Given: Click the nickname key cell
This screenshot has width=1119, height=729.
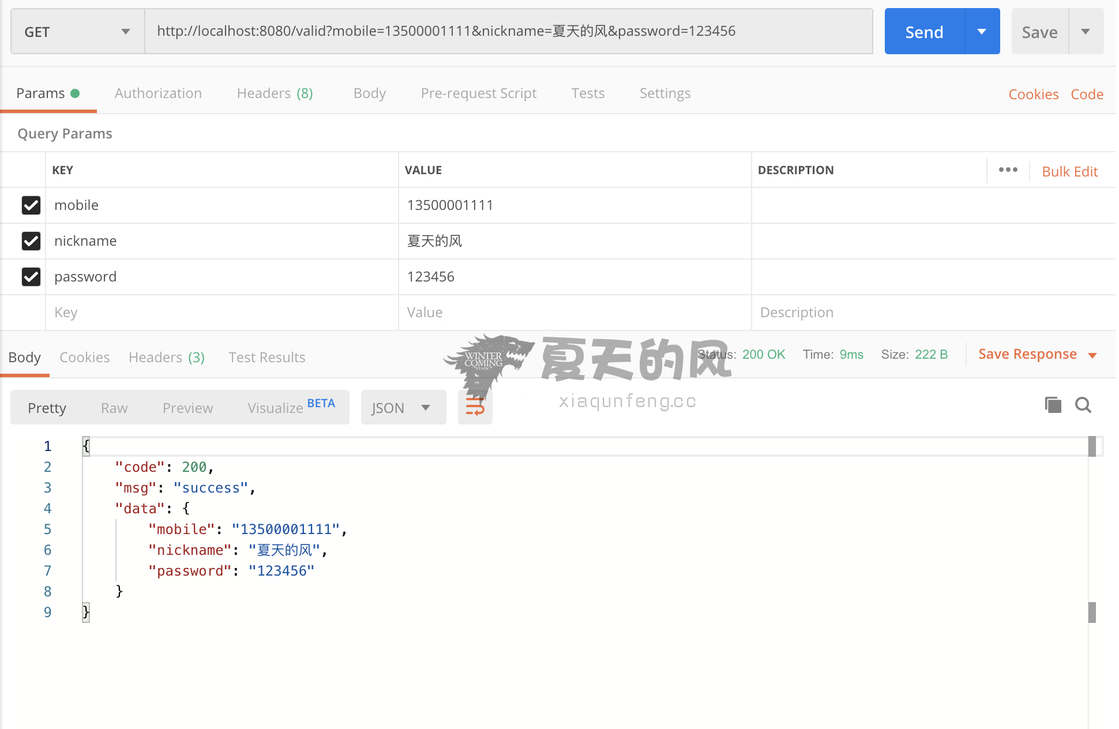Looking at the screenshot, I should [222, 241].
